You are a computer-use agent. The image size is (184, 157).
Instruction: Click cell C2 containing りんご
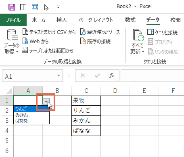[86, 111]
